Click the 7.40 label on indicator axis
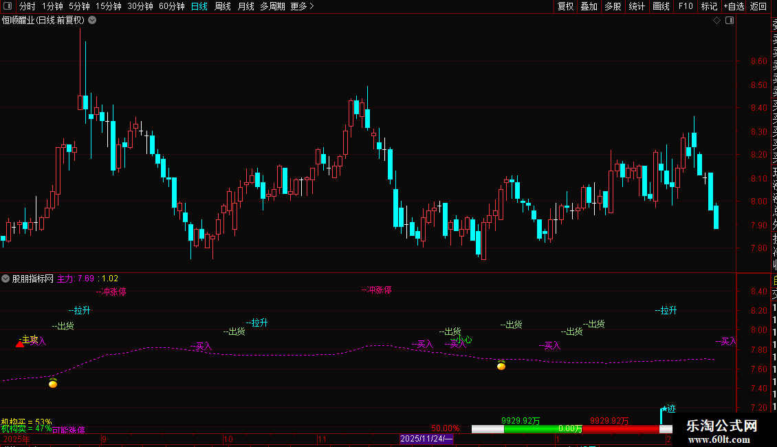Screen dimensions: 777x447 pyautogui.click(x=758, y=389)
